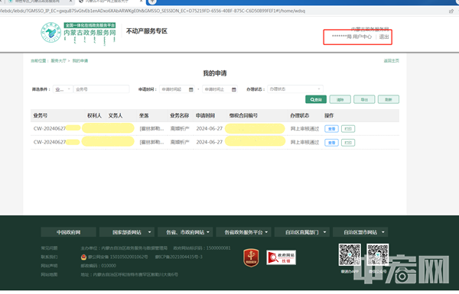Click the 缴税合同编号 column header
Screen dimensions: 459x294
(x=243, y=116)
